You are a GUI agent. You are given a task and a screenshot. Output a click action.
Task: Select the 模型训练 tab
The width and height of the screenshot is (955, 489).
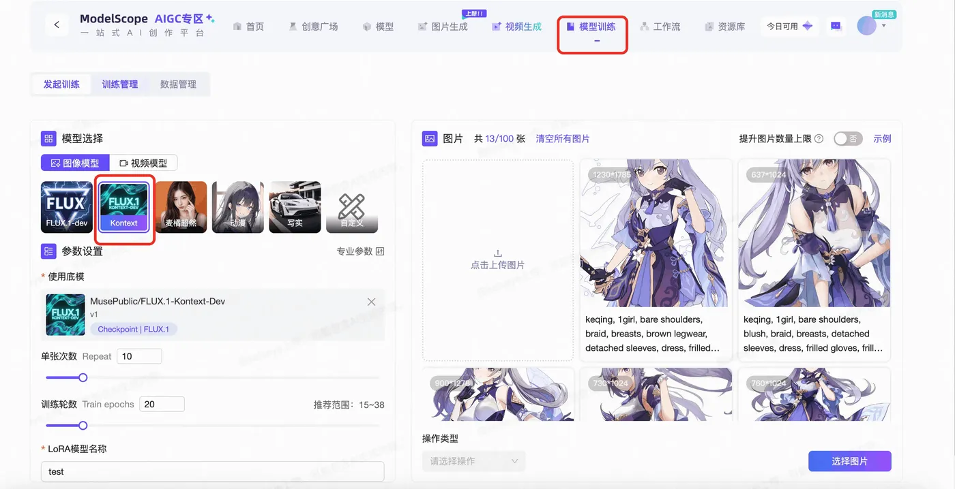[x=591, y=27]
